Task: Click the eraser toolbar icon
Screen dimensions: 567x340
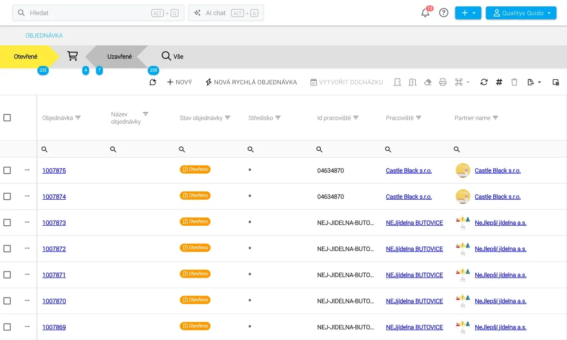Action: pyautogui.click(x=428, y=82)
